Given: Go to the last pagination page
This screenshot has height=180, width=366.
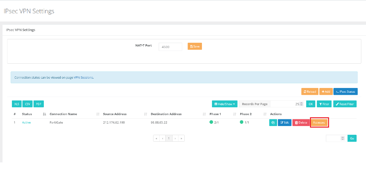Looking at the screenshot, I should click(x=181, y=138).
